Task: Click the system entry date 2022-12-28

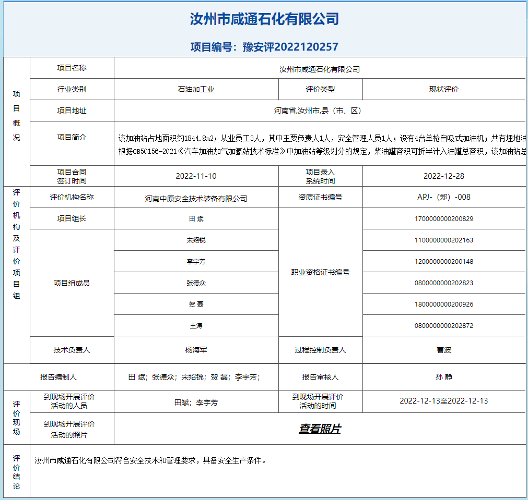Action: tap(444, 176)
